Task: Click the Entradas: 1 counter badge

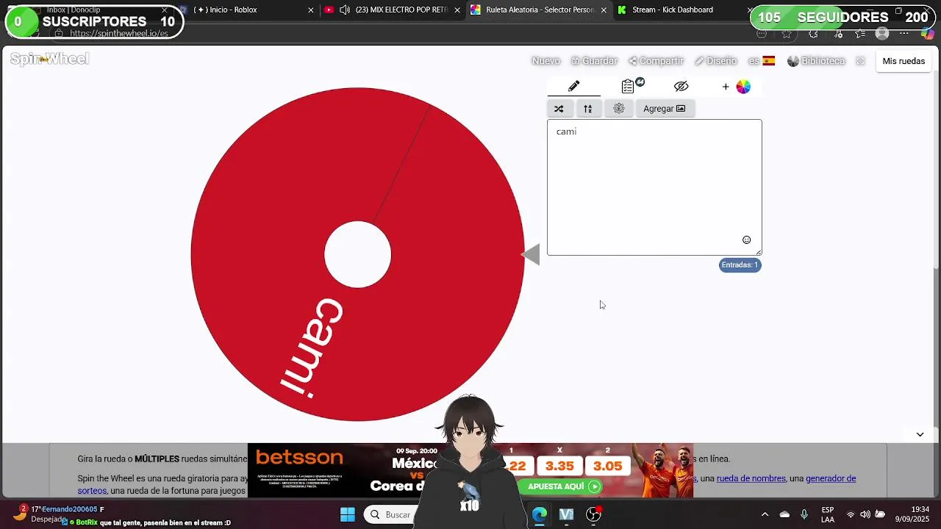Action: 740,265
